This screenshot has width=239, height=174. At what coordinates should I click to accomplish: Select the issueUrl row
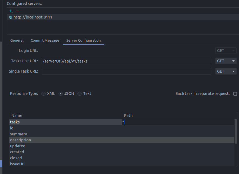(x=122, y=164)
